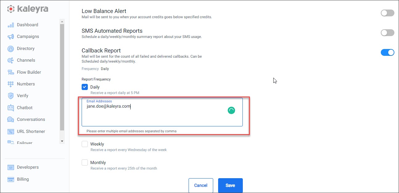Go to Numbers page

26,84
